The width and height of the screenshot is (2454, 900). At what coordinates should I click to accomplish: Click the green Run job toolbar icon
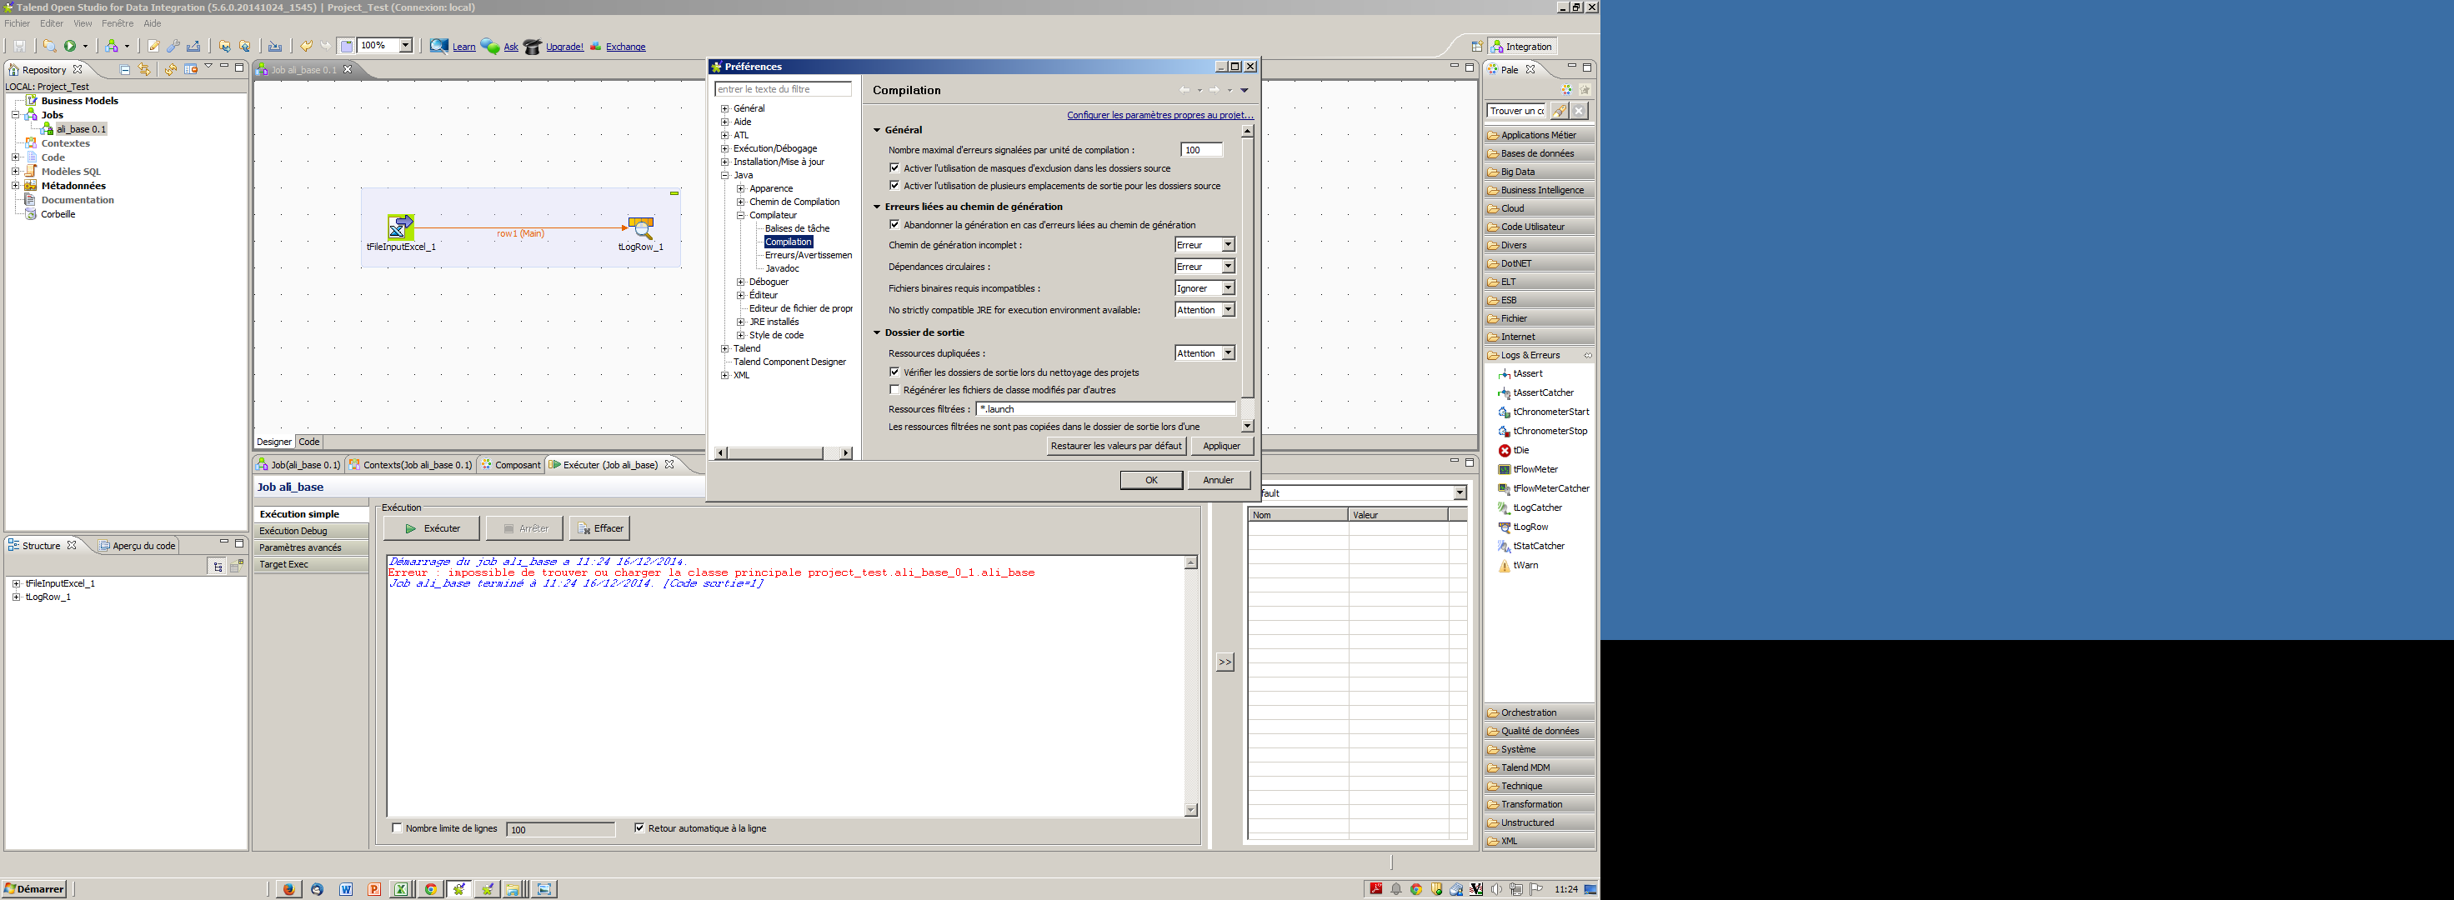[x=71, y=46]
